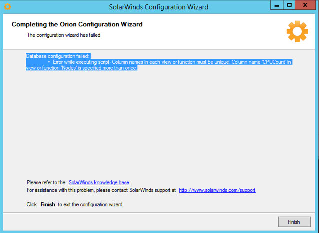
Task: Minimize the Configuration Wizard window
Action: click(277, 5)
